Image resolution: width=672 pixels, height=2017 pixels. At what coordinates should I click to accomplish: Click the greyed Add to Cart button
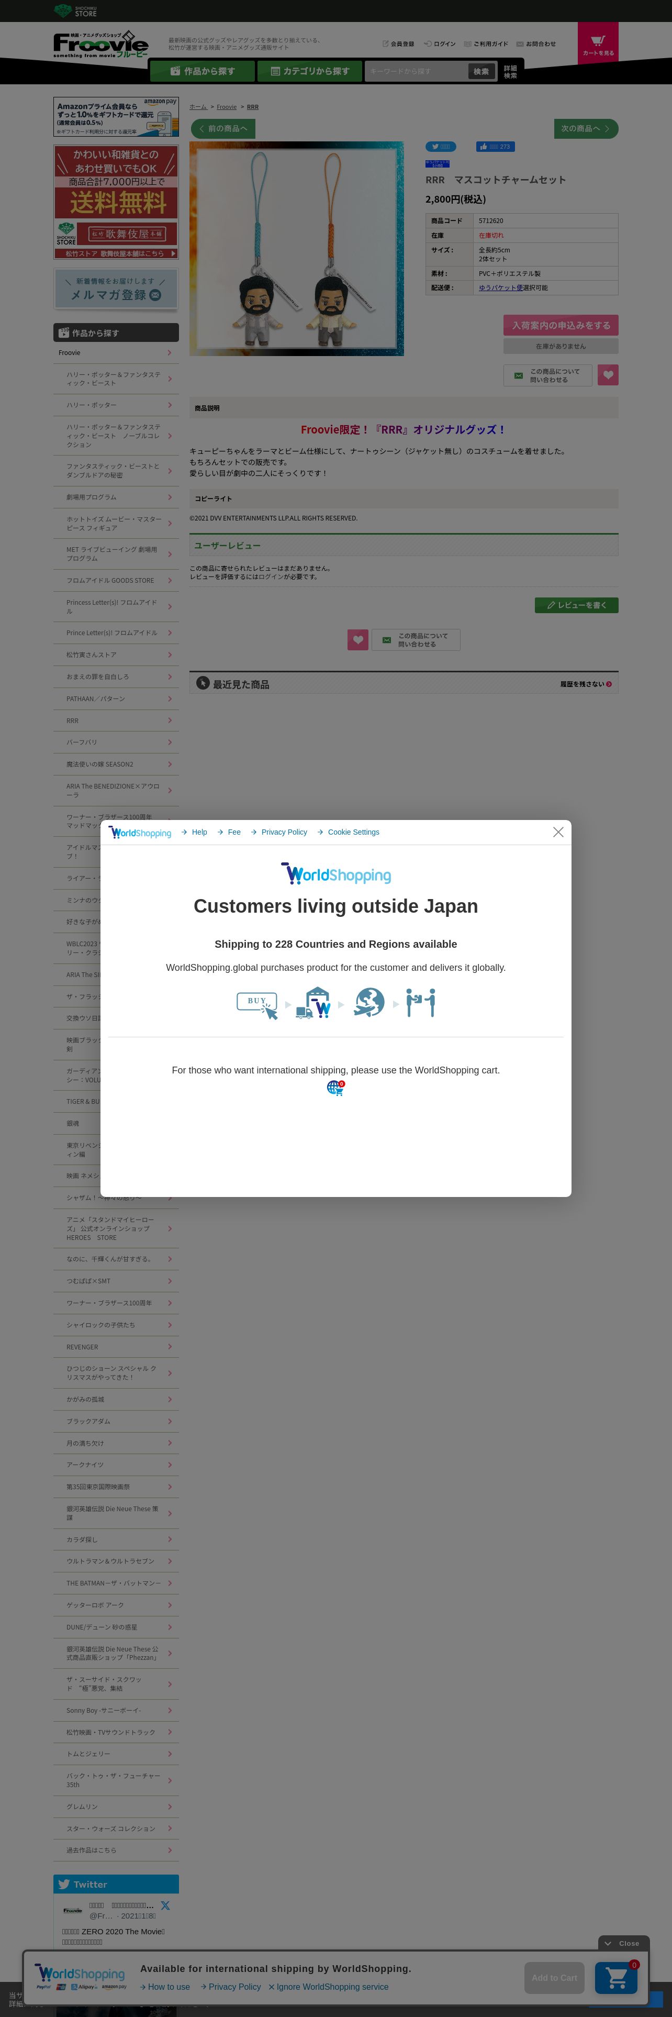[555, 1978]
